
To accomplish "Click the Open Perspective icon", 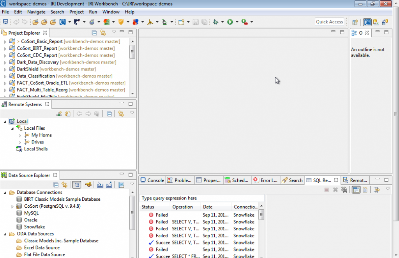I will click(355, 22).
